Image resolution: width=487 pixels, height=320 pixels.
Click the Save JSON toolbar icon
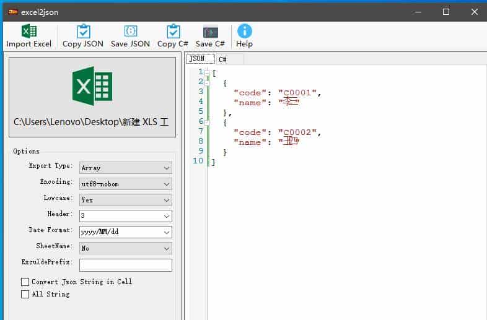click(x=131, y=31)
